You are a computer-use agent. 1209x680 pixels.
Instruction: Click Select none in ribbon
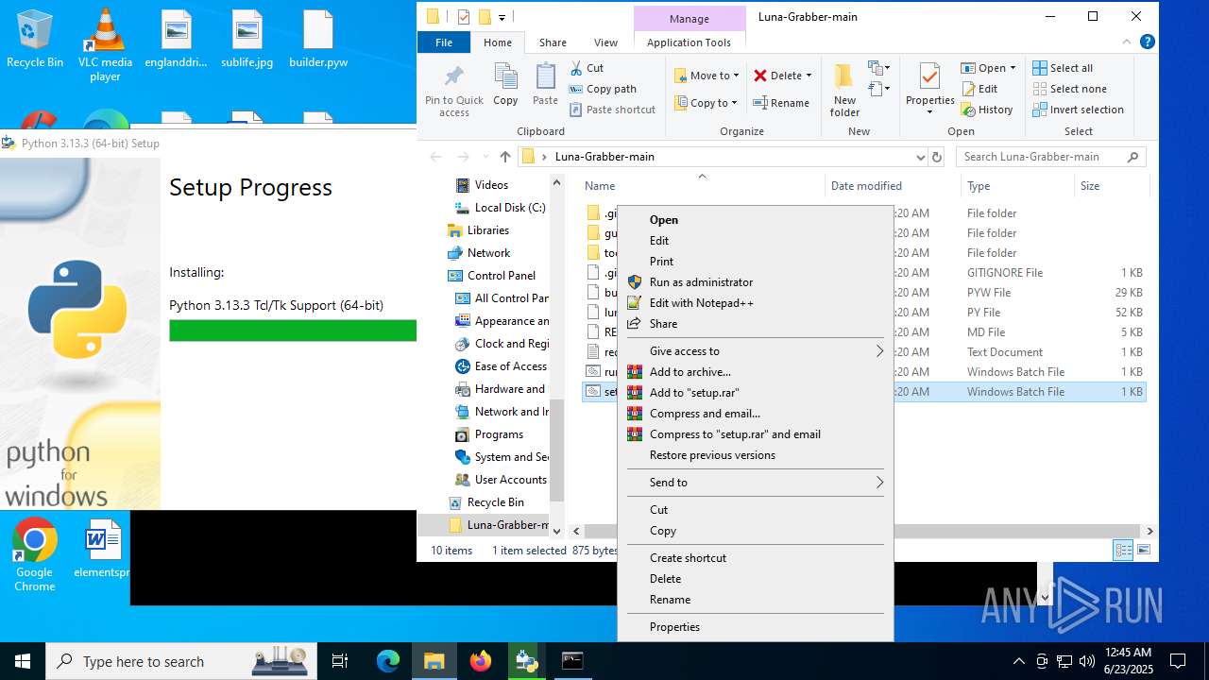[x=1069, y=89]
